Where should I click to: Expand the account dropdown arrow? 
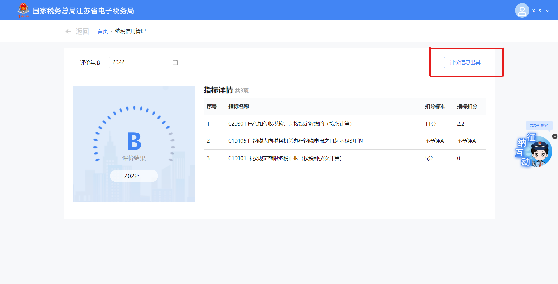(547, 11)
